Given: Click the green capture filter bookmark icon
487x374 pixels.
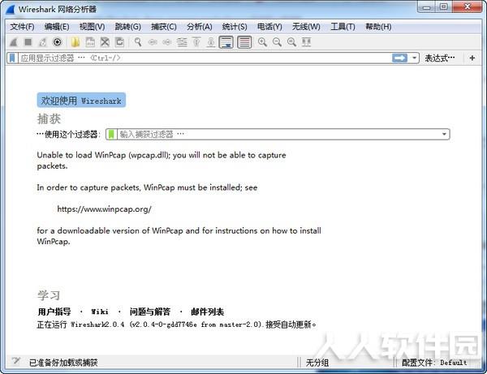Looking at the screenshot, I should tap(111, 134).
